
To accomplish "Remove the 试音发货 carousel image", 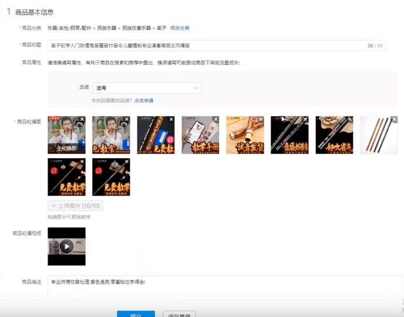I will [261, 120].
